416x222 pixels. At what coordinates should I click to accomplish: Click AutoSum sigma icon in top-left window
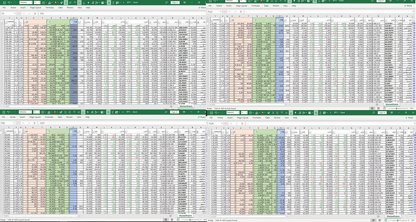pos(113,2)
